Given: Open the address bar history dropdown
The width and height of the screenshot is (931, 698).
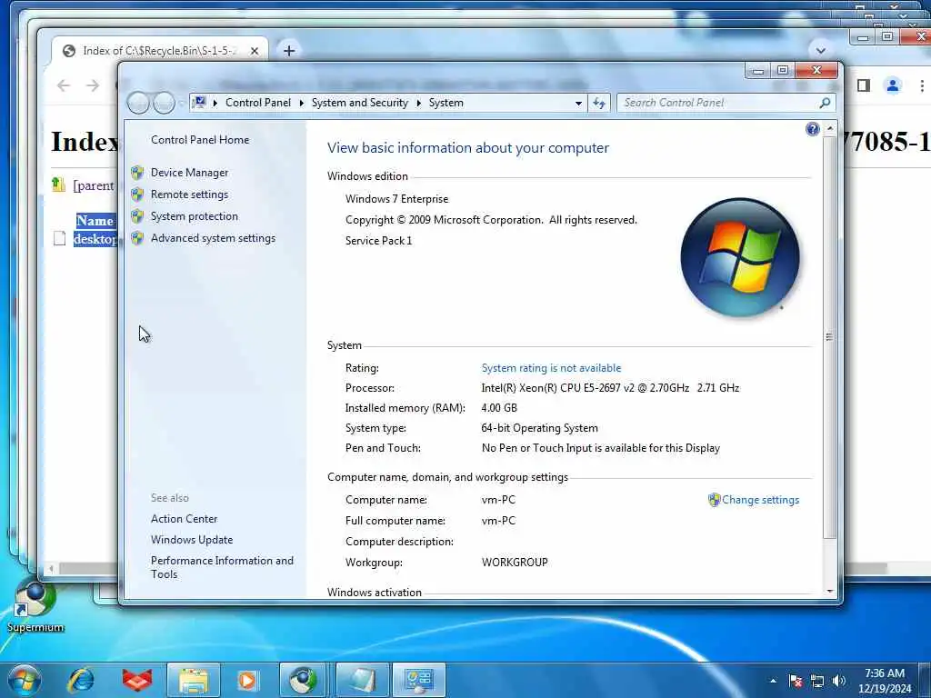Looking at the screenshot, I should tap(578, 104).
